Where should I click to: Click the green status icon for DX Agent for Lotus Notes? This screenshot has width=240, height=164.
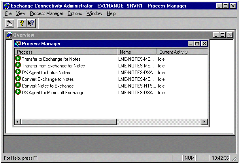coord(18,72)
